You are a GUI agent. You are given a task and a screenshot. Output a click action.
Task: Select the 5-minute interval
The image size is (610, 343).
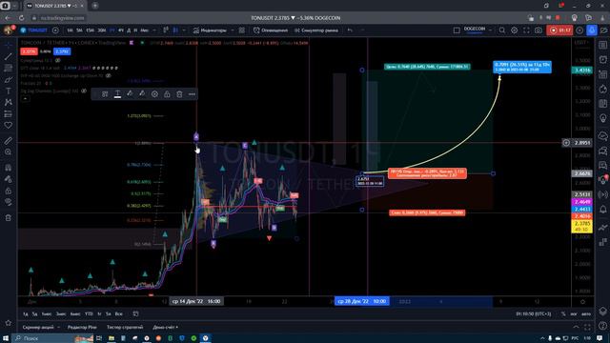click(x=79, y=30)
